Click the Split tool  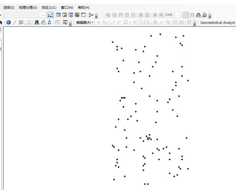161,22
